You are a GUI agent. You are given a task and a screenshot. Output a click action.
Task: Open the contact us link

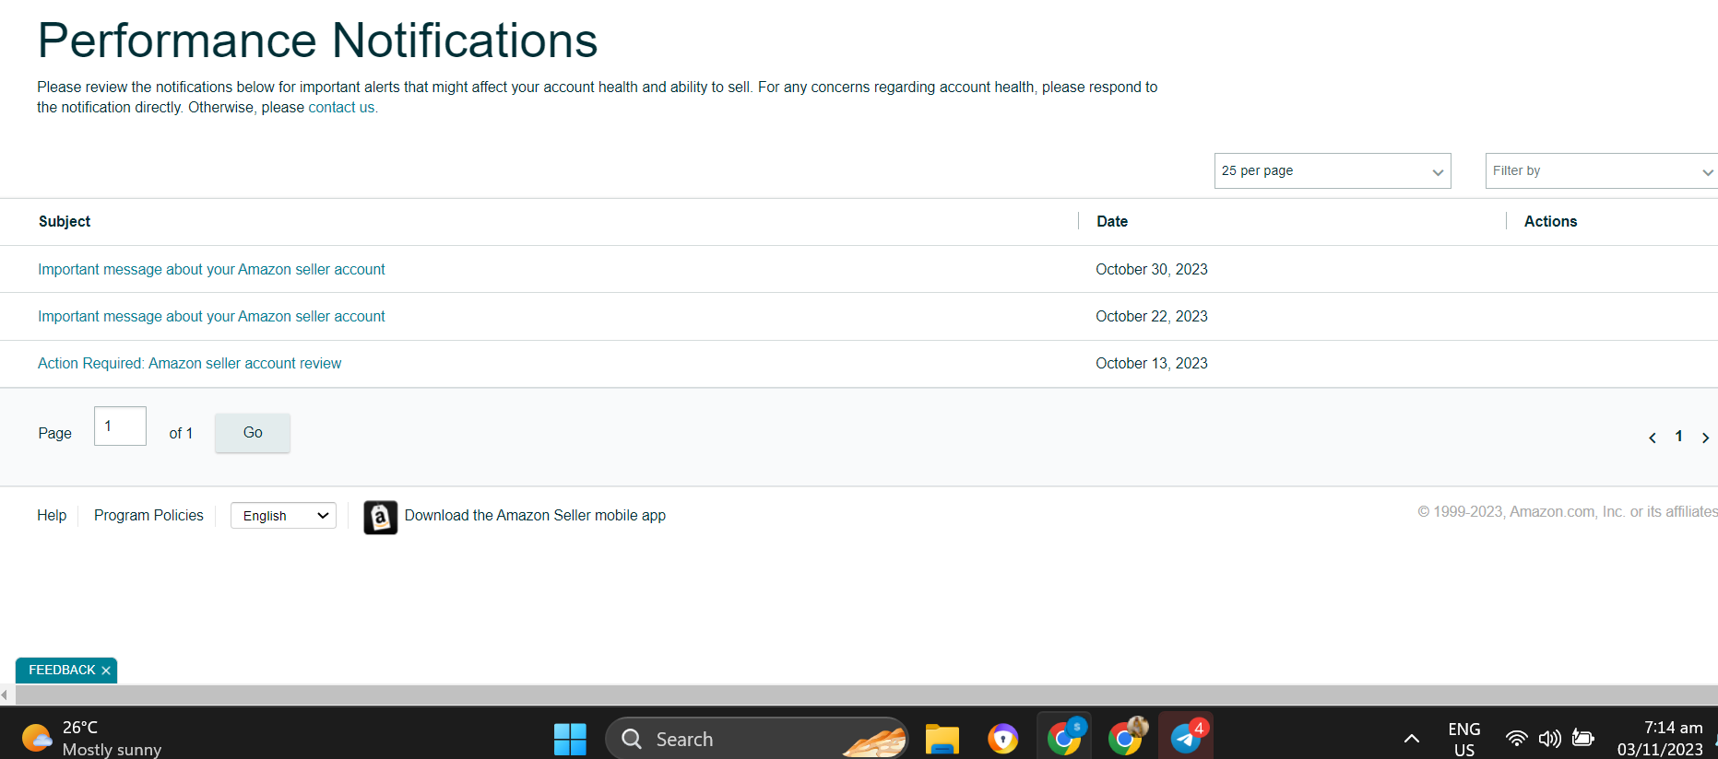tap(341, 108)
